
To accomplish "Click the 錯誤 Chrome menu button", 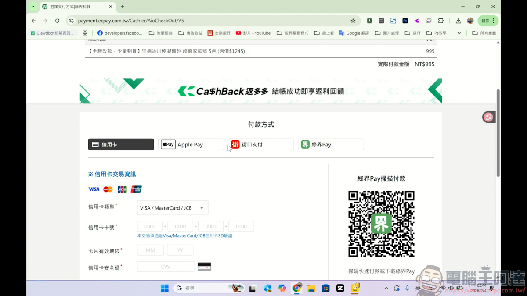I will (x=488, y=21).
